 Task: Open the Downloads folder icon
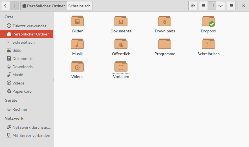tap(165, 21)
